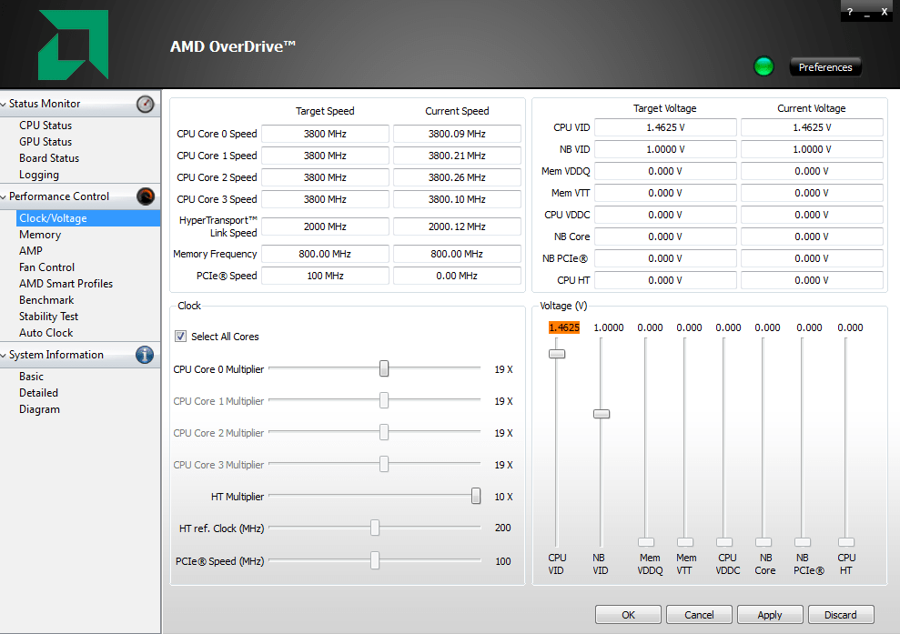Click the Preferences button
The width and height of the screenshot is (900, 634).
pos(824,67)
